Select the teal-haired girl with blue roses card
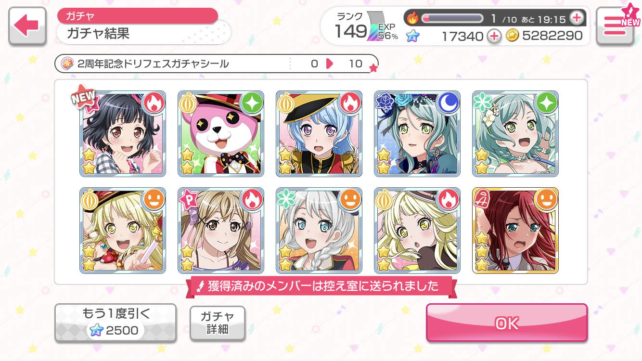Viewport: 642px width, 361px height. click(x=417, y=133)
